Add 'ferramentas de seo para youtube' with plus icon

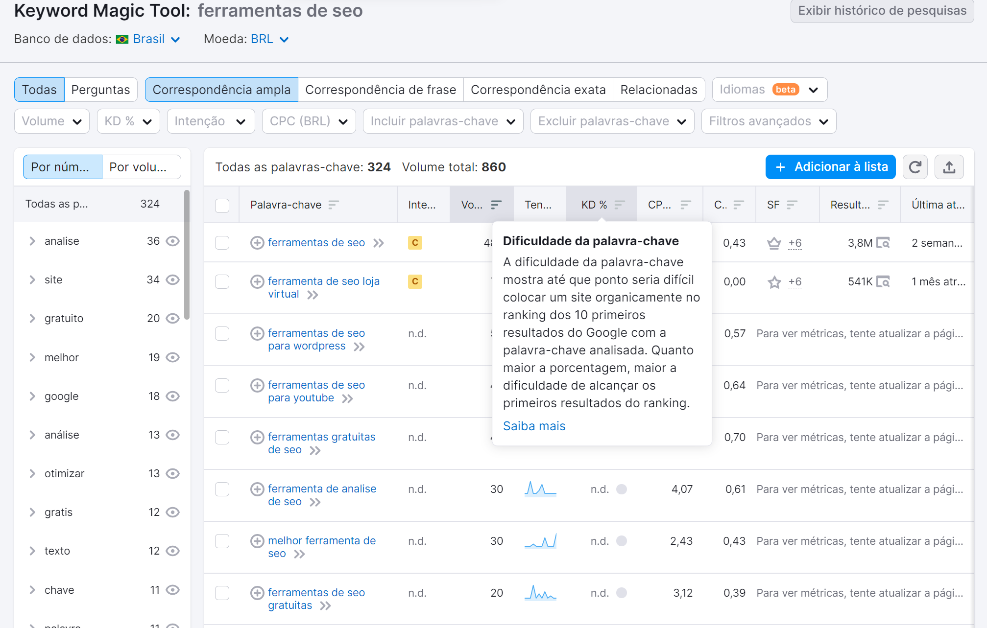tap(257, 385)
